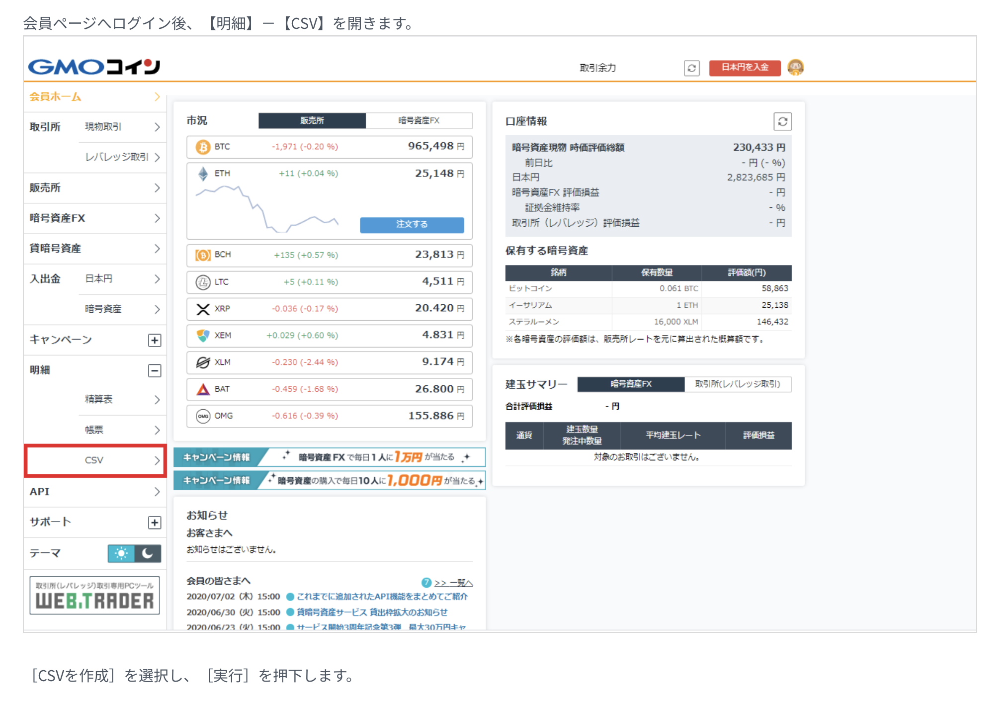Click the 取引余力 refresh icon in header
Viewport: 1006px width, 704px height.
pos(691,68)
